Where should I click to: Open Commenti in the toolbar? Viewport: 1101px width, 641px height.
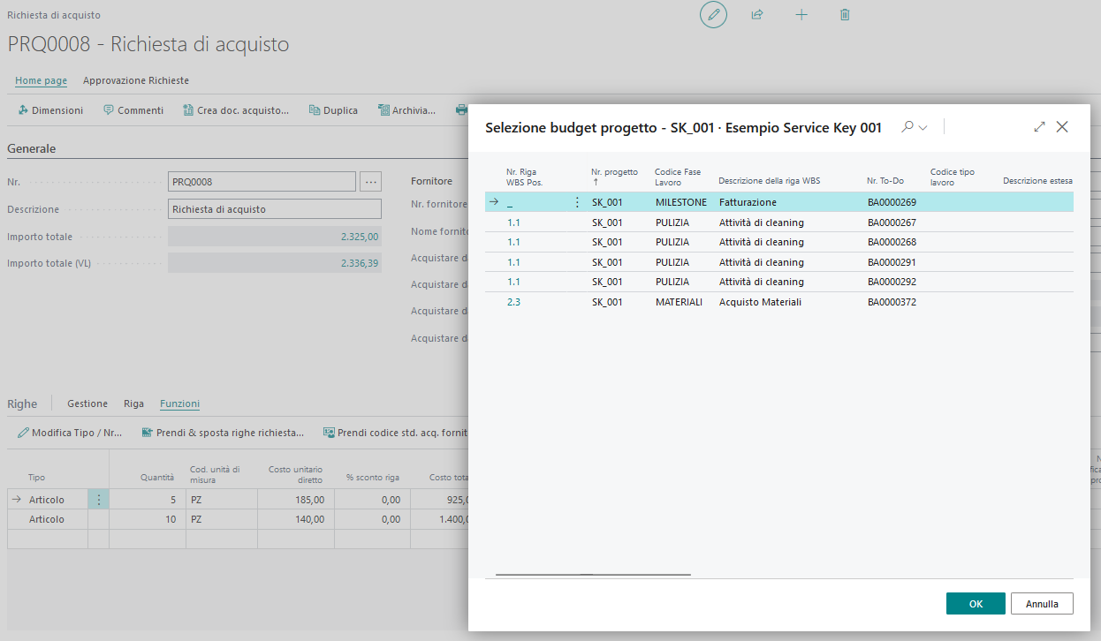coord(133,110)
